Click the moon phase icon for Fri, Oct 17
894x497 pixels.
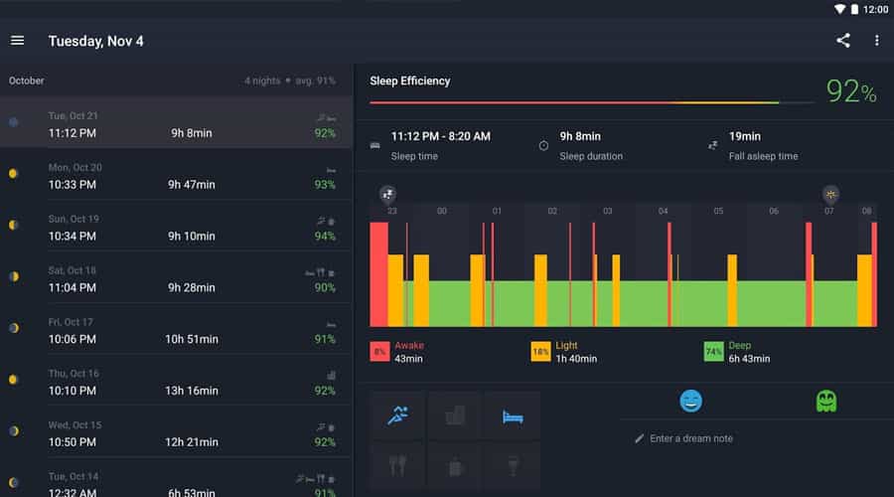pyautogui.click(x=14, y=328)
